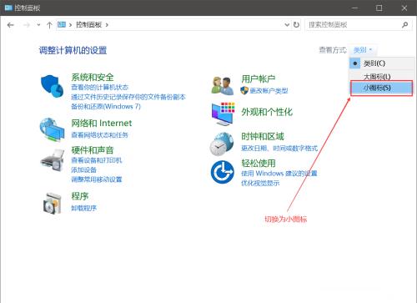Expand the address bar history dropdown

[287, 25]
